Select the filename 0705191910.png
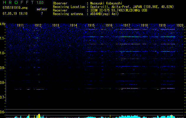The width and height of the screenshot is (186, 118). (15, 8)
